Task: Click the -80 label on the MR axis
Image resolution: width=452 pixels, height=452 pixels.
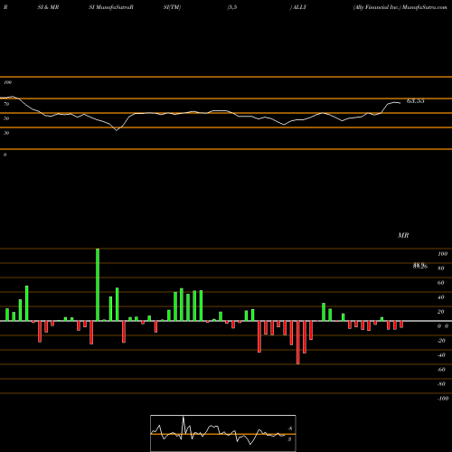Action: point(441,384)
